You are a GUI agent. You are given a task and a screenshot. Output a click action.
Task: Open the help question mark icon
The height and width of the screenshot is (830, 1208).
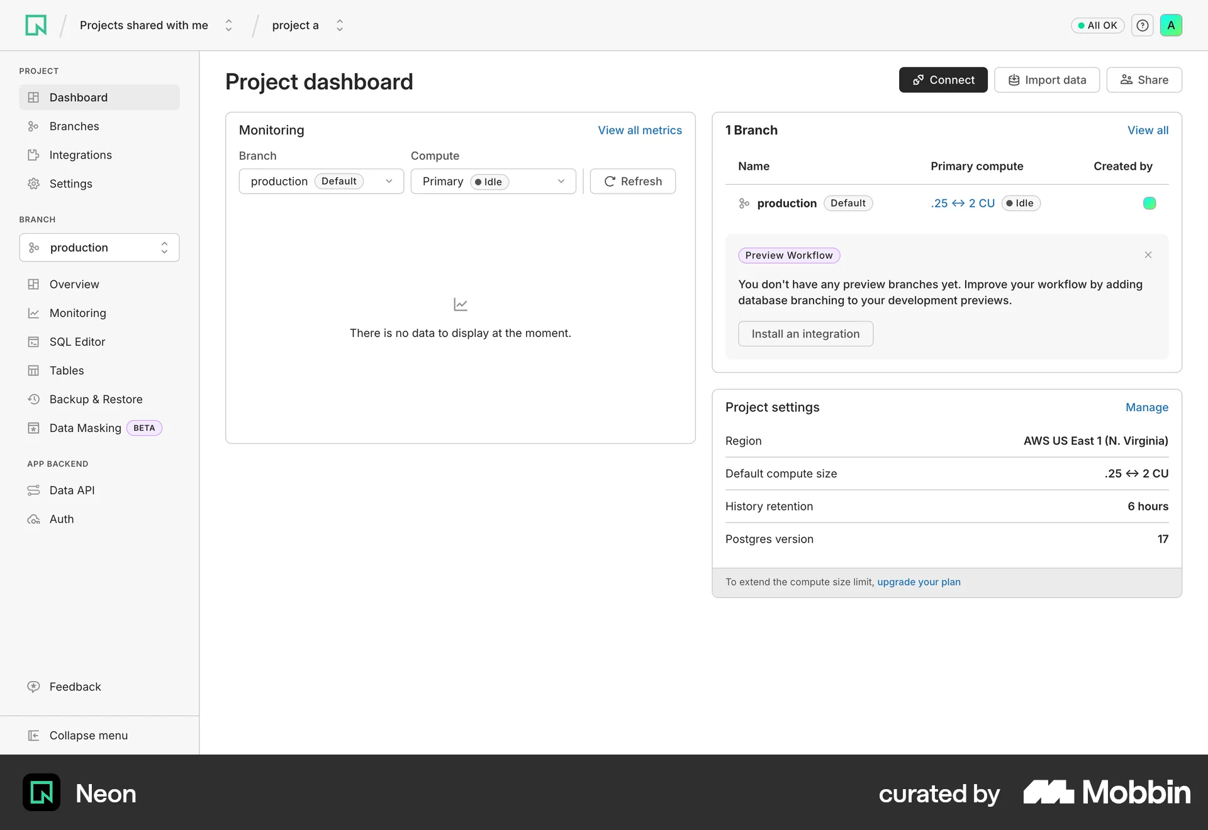[1142, 25]
